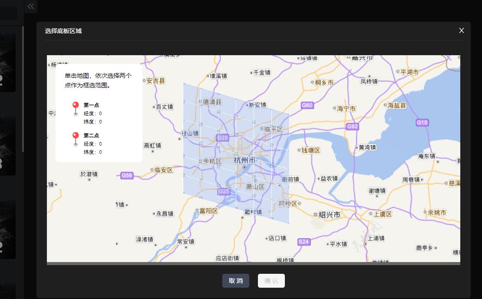Image resolution: width=482 pixels, height=299 pixels.
Task: Click 益农镇 label on the map
Action: (329, 179)
